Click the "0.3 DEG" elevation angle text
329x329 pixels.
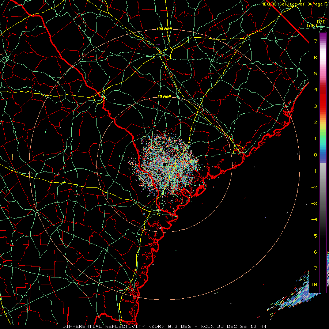(179, 326)
